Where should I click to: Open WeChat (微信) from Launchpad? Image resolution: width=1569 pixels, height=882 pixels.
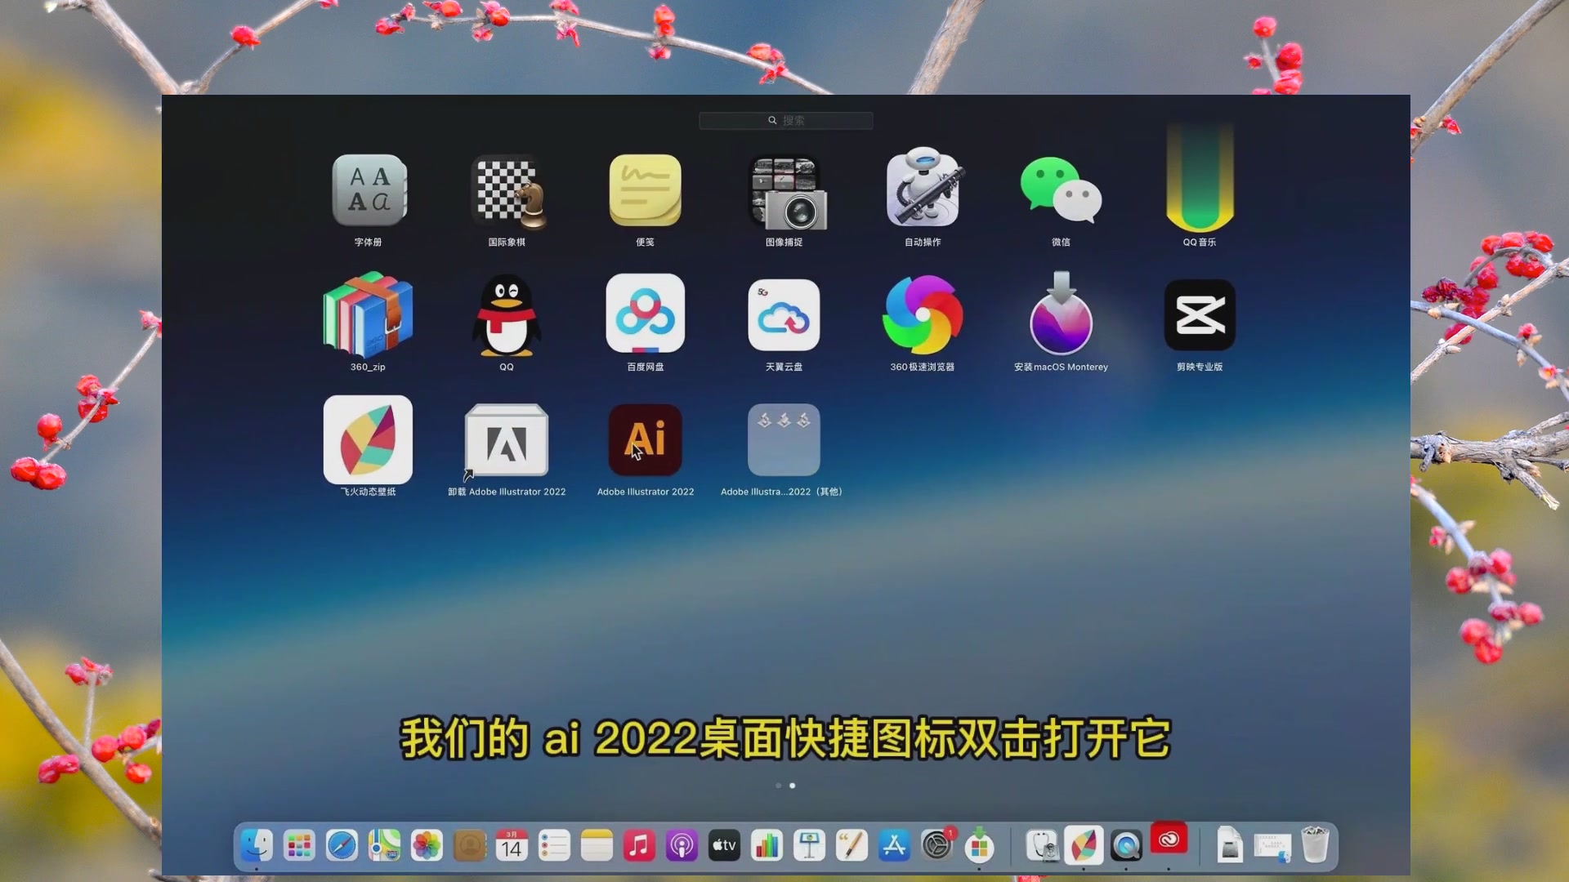tap(1061, 190)
